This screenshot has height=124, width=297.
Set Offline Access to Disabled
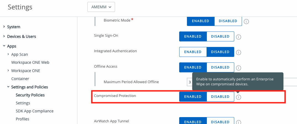pos(220,67)
